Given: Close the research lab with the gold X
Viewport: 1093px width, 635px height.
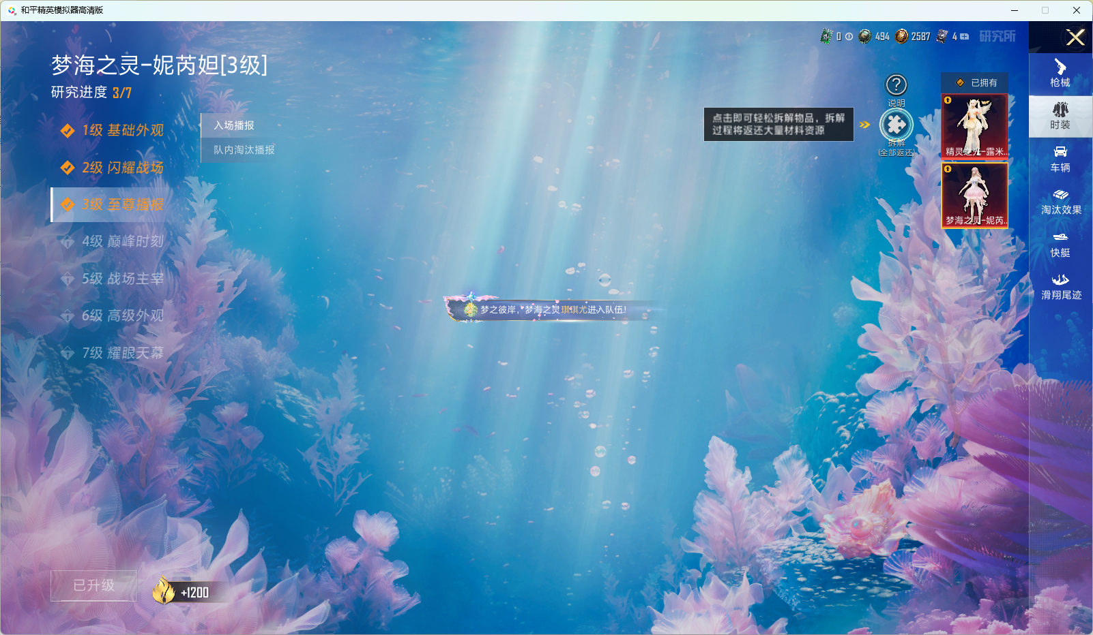Looking at the screenshot, I should click(1075, 37).
